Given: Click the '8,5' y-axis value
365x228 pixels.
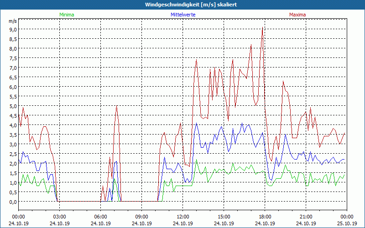Looking at the screenshot, I should [13, 39].
